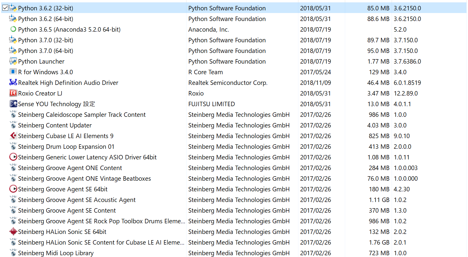Image resolution: width=468 pixels, height=257 pixels.
Task: Click the Groove Agent SE 64bit icon
Action: [13, 189]
